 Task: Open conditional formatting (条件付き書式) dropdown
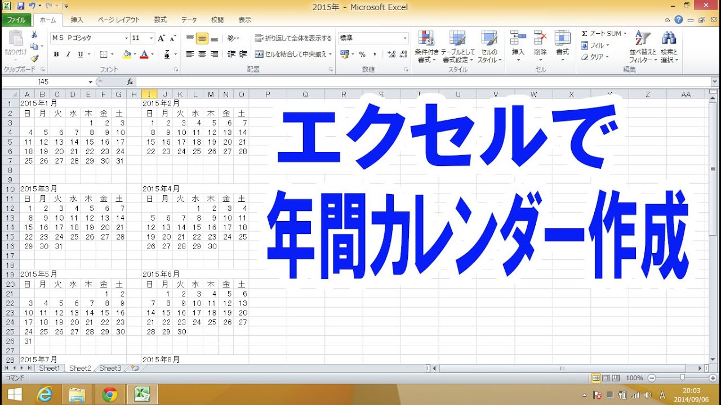pyautogui.click(x=426, y=47)
